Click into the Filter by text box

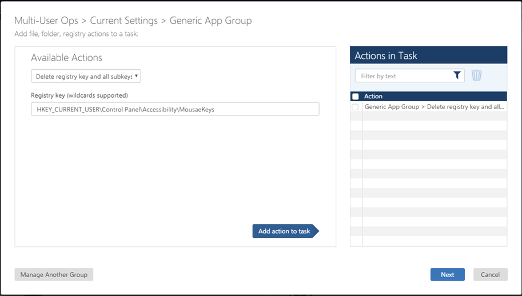tap(403, 75)
